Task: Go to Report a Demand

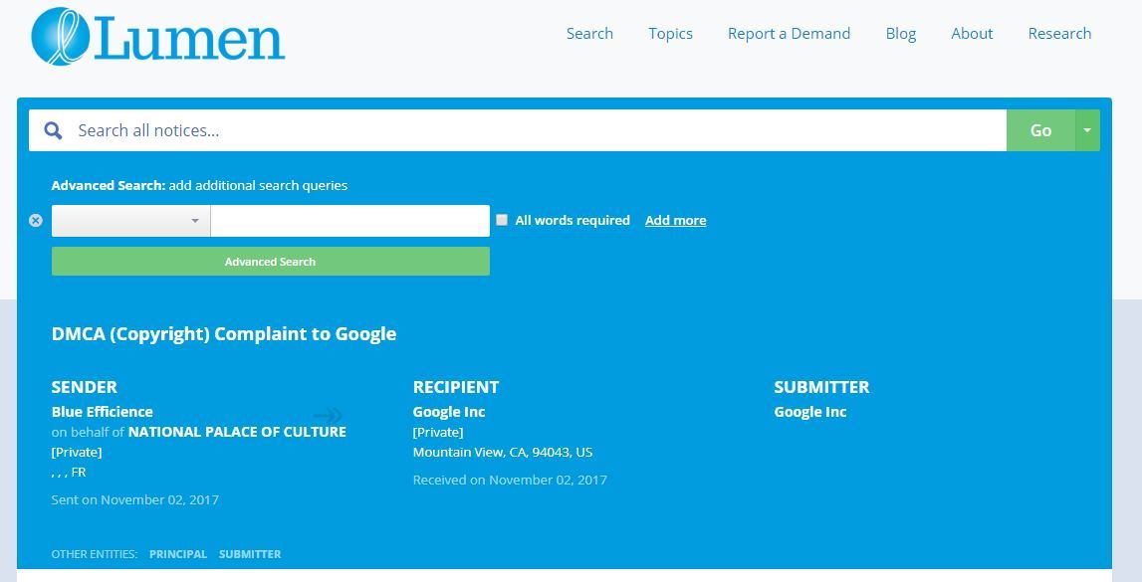Action: [x=789, y=34]
